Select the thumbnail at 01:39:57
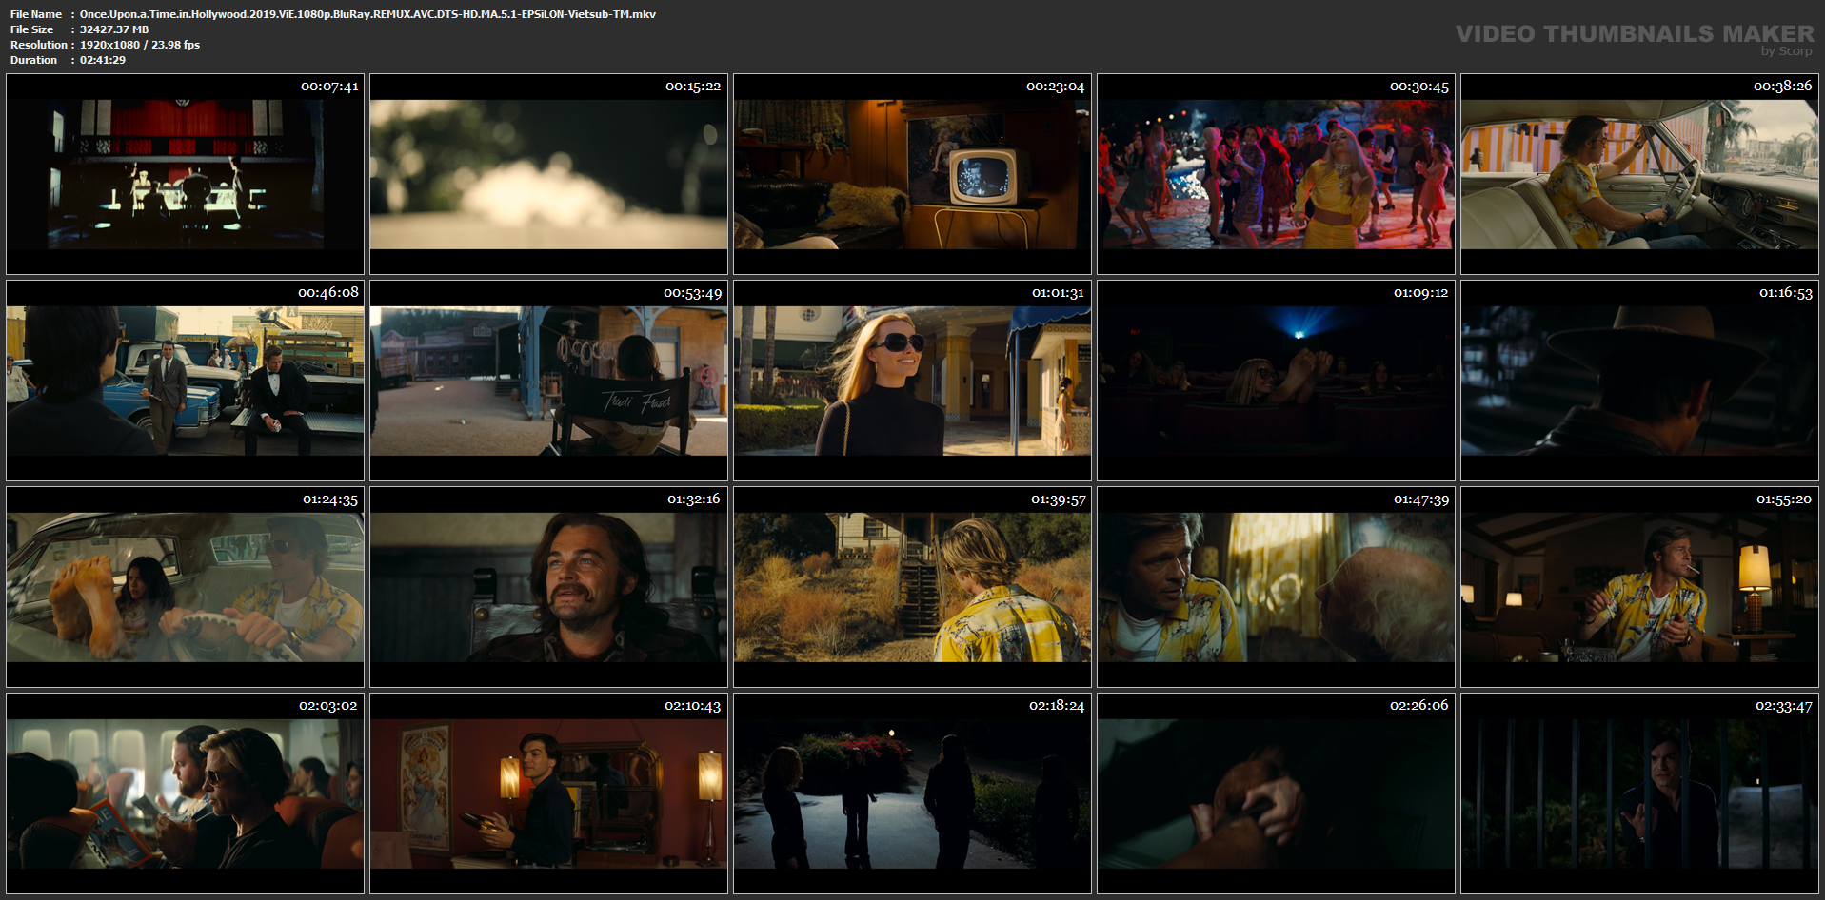The width and height of the screenshot is (1825, 900). click(912, 587)
